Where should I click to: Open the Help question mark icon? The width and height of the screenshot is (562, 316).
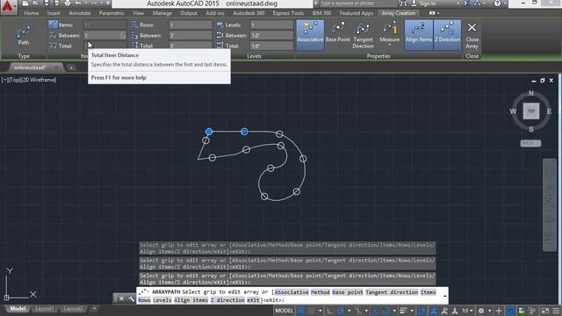[x=497, y=4]
